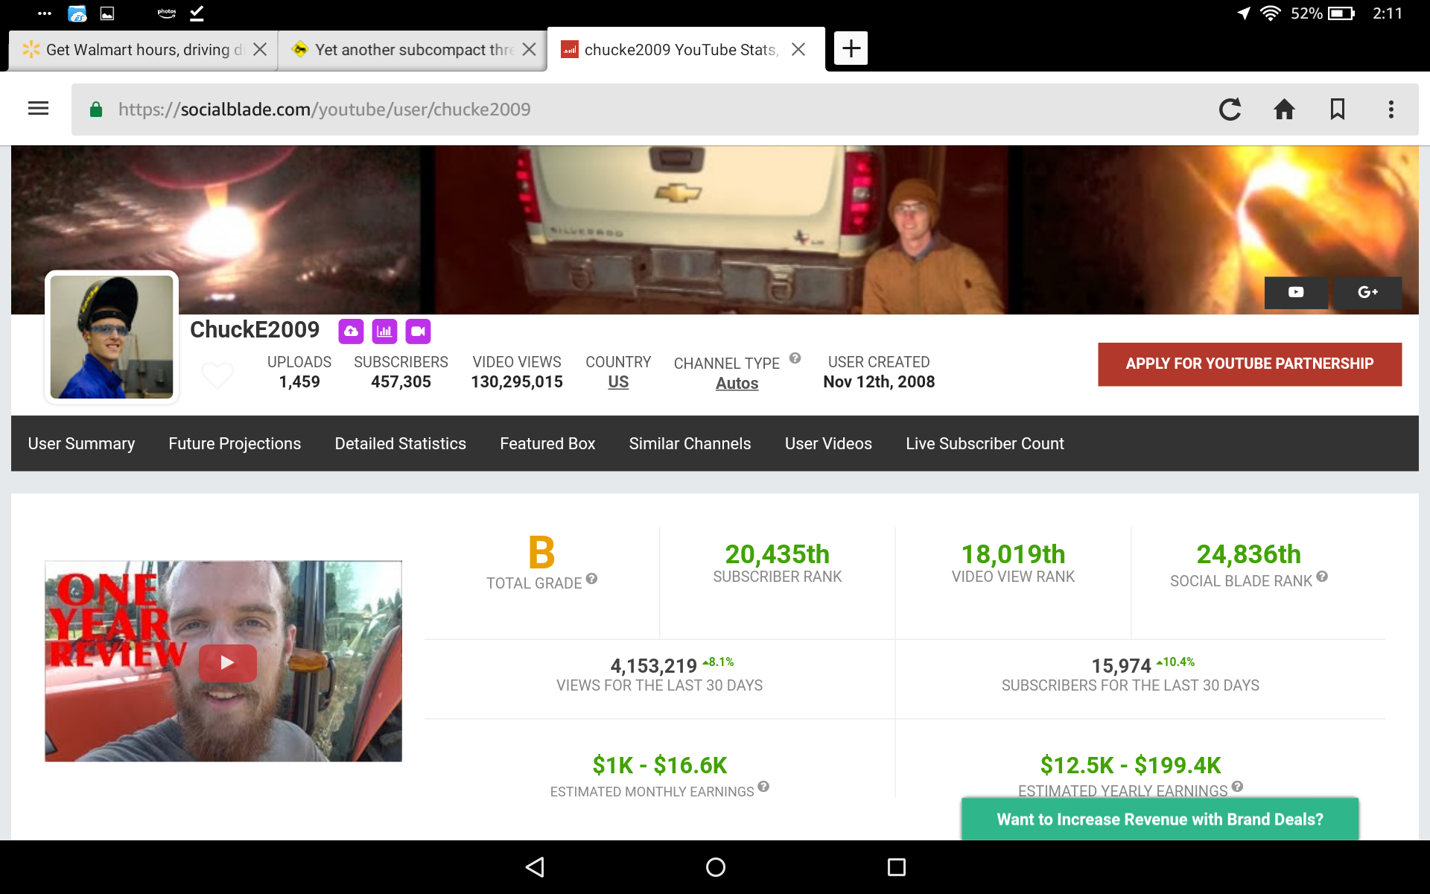Screen dimensions: 1430x894
Task: Open a new tab with plus button
Action: (x=851, y=48)
